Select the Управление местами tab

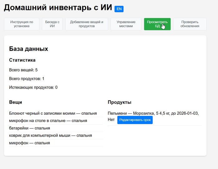click(126, 24)
